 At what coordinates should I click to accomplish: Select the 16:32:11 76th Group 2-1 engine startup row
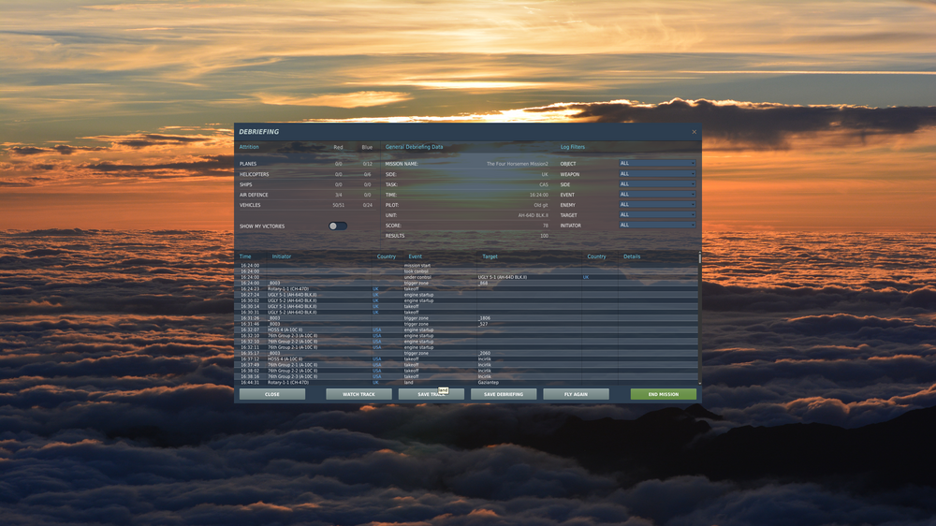pos(468,347)
